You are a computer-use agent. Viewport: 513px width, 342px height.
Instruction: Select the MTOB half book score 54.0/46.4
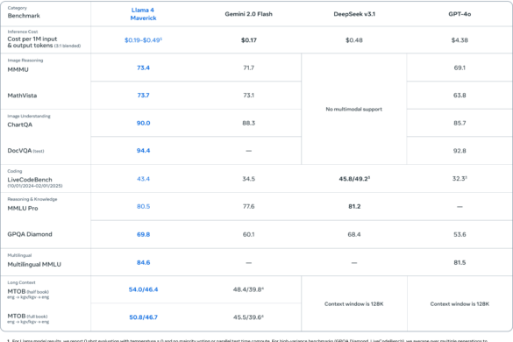(143, 289)
